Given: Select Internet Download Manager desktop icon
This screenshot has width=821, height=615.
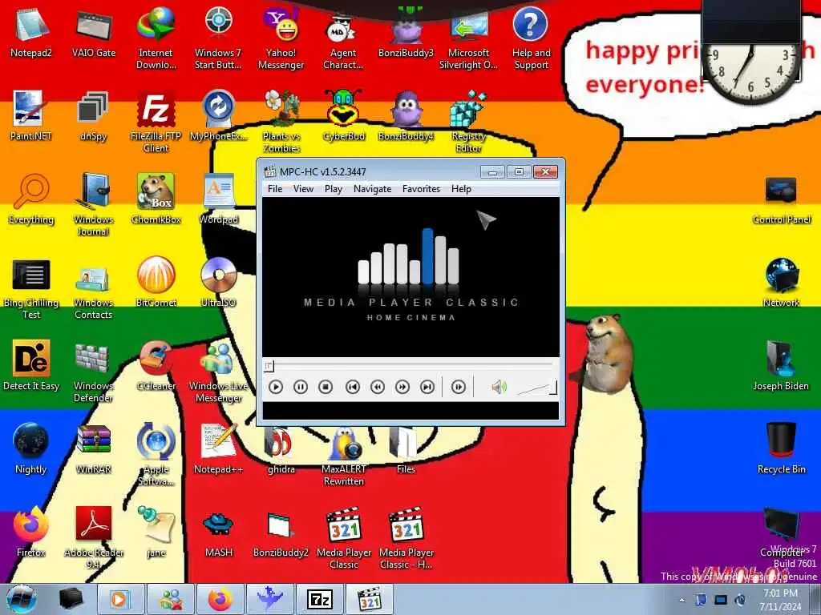Looking at the screenshot, I should click(156, 38).
